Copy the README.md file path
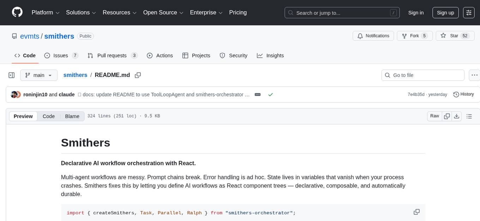This screenshot has height=221, width=480. [x=138, y=75]
